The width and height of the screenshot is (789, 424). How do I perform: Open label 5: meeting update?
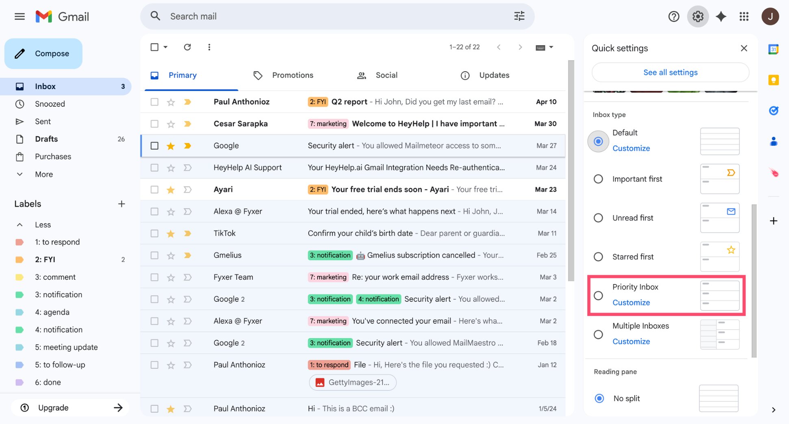point(66,348)
